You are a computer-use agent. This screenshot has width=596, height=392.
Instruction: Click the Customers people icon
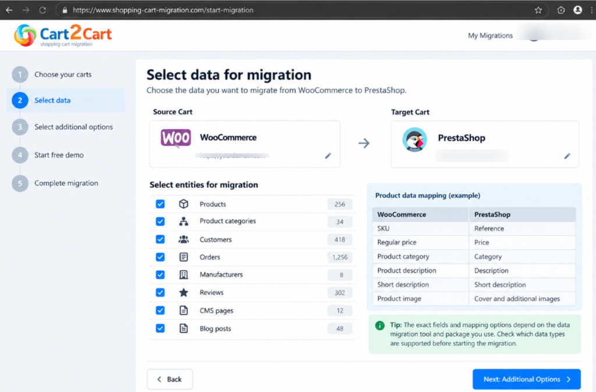(x=183, y=239)
